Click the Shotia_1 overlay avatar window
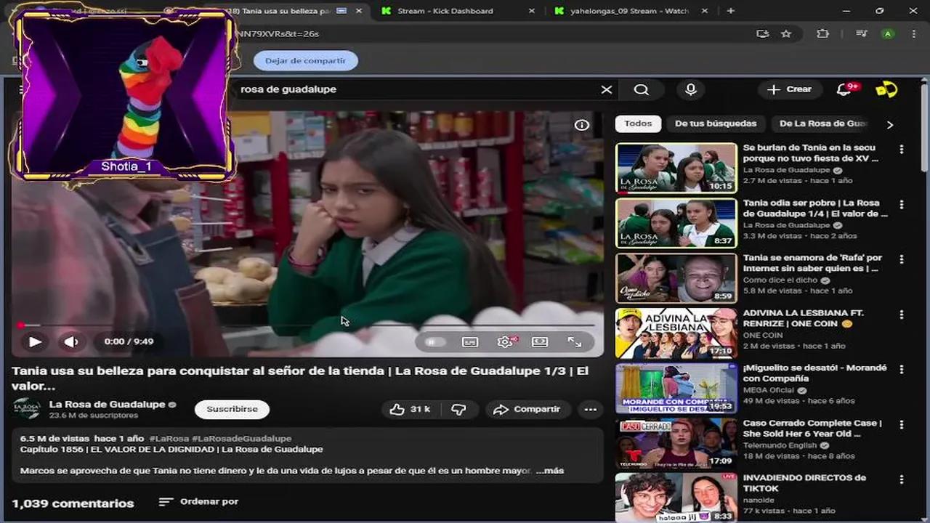The width and height of the screenshot is (930, 523). (125, 95)
